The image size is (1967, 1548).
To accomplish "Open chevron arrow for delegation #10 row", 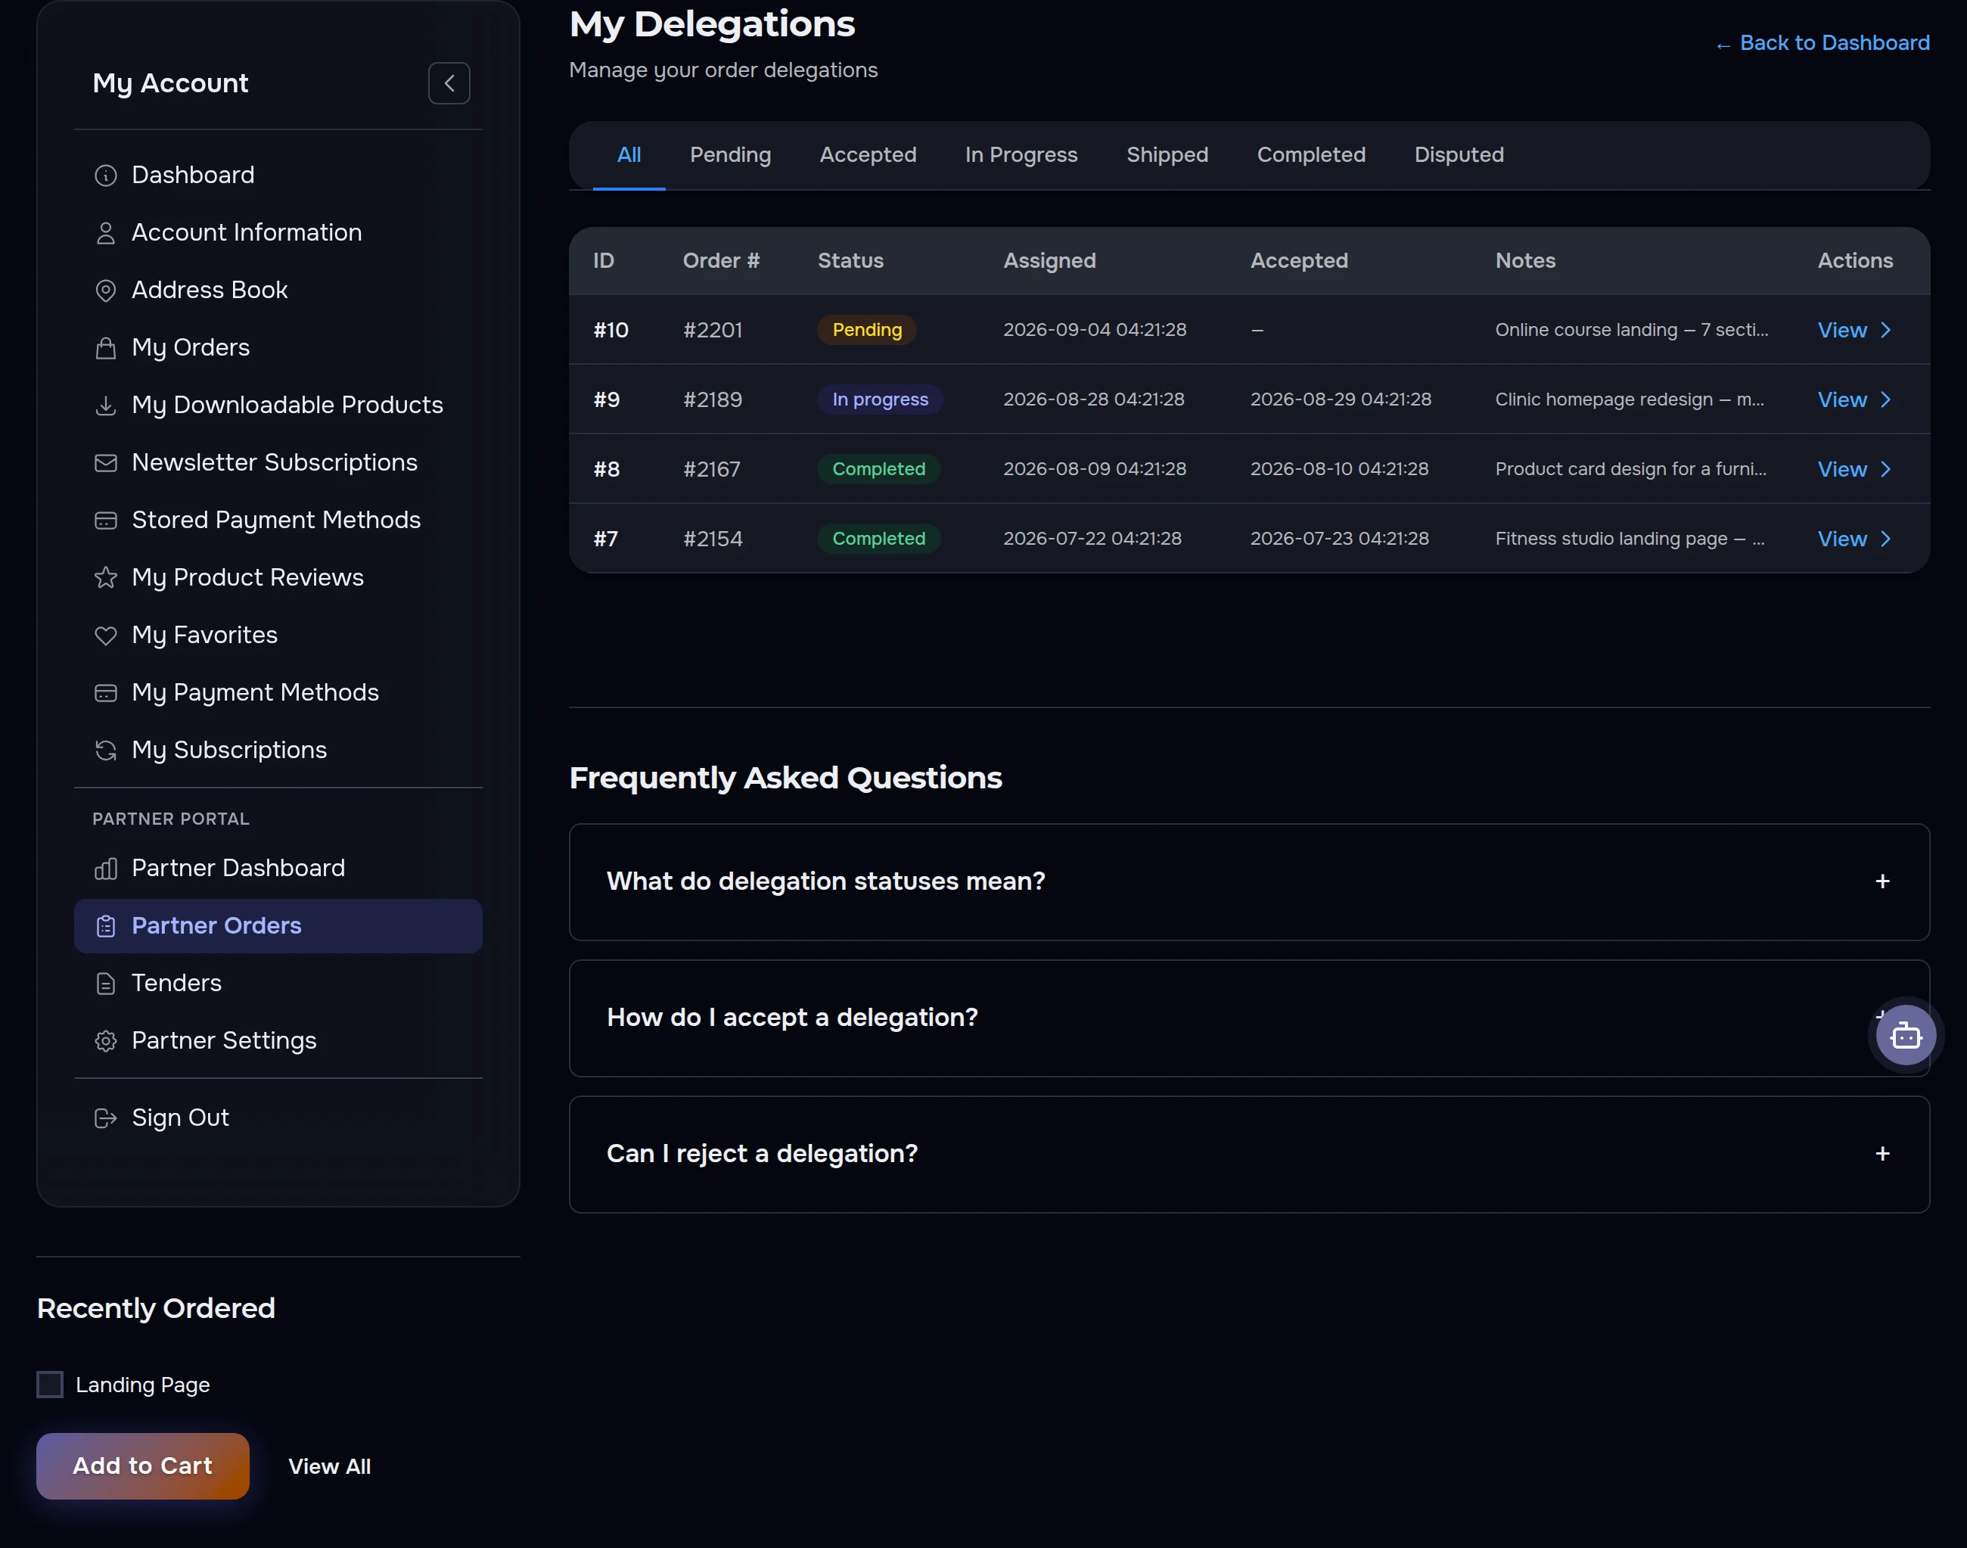I will click(x=1885, y=330).
